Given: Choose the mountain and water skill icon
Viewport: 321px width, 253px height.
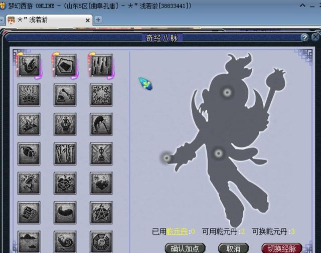Looking at the screenshot, I should point(29,242).
